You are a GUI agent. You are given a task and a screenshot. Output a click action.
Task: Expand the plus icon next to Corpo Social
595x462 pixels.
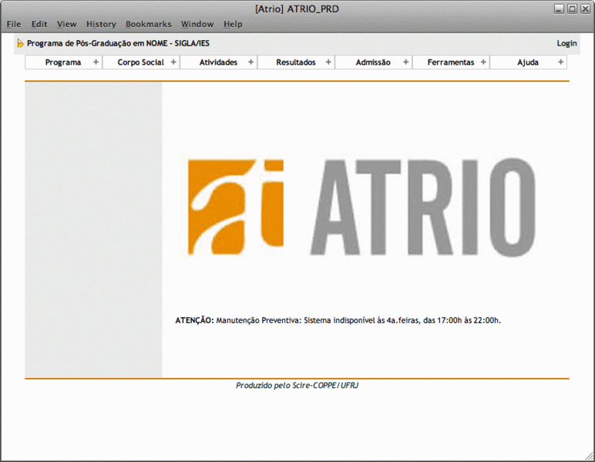click(173, 62)
